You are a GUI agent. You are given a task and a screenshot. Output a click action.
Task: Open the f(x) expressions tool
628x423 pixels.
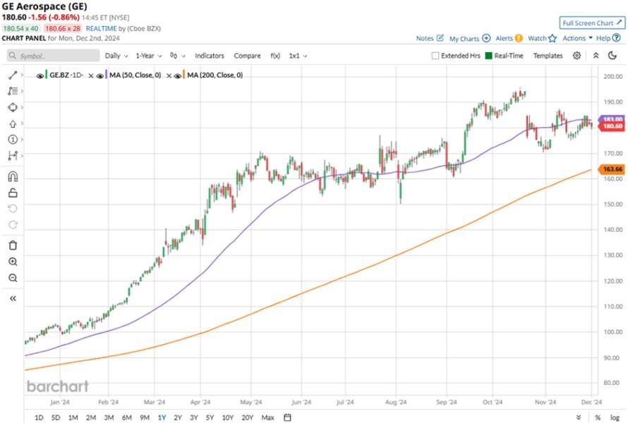pos(275,56)
